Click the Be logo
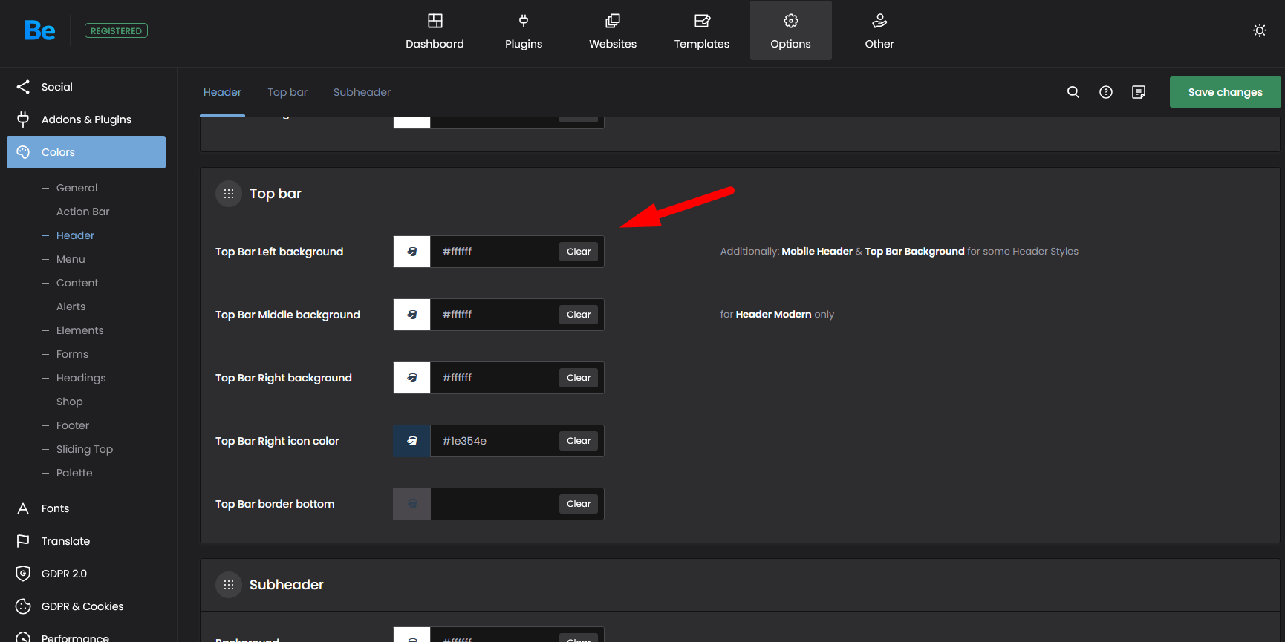Viewport: 1285px width, 642px height. pos(39,30)
